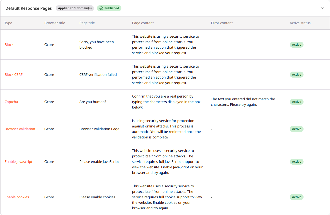This screenshot has width=330, height=215.
Task: Open the Enable cookies response page
Action: (x=17, y=197)
